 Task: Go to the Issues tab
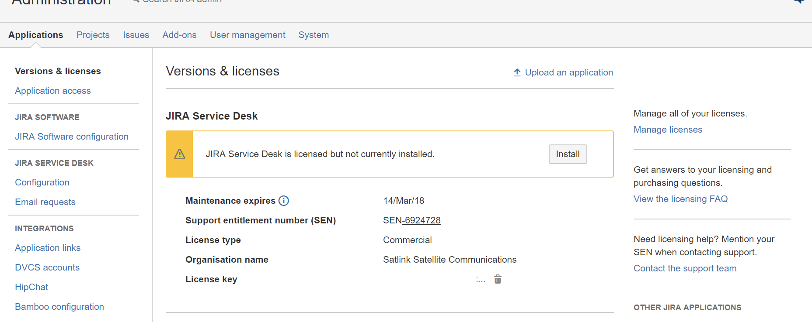click(136, 35)
